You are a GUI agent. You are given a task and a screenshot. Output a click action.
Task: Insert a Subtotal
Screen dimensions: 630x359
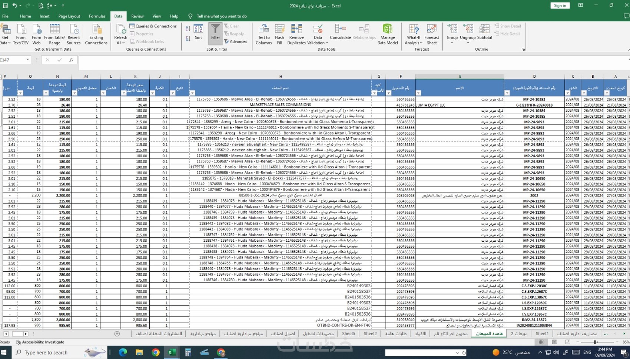tap(484, 32)
